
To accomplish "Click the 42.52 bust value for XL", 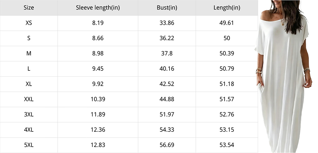I will click(x=167, y=84).
